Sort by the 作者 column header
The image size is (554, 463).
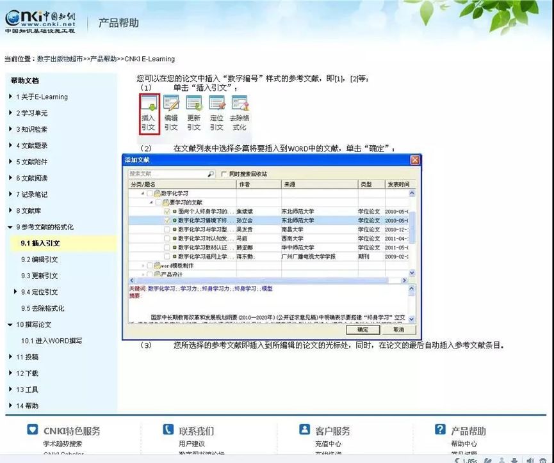tap(259, 184)
